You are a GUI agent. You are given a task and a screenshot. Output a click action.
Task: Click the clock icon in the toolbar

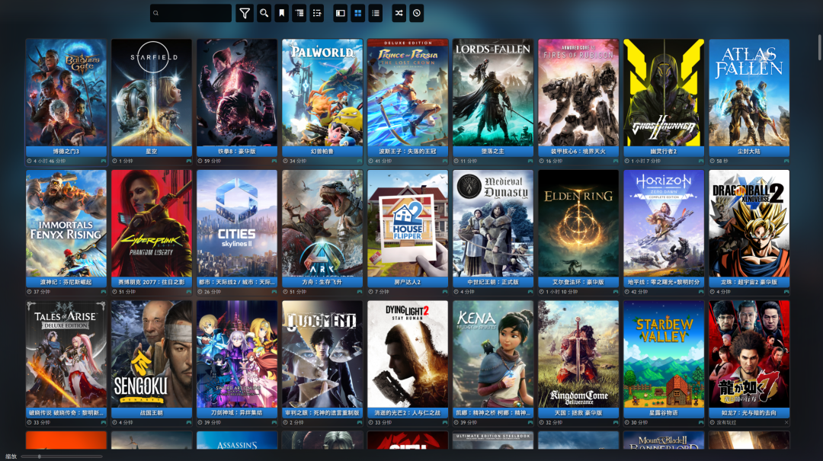pyautogui.click(x=417, y=13)
